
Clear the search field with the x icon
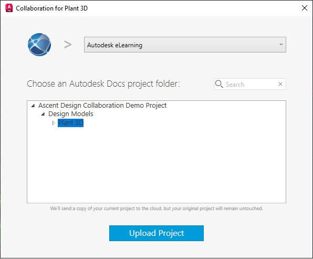point(280,84)
